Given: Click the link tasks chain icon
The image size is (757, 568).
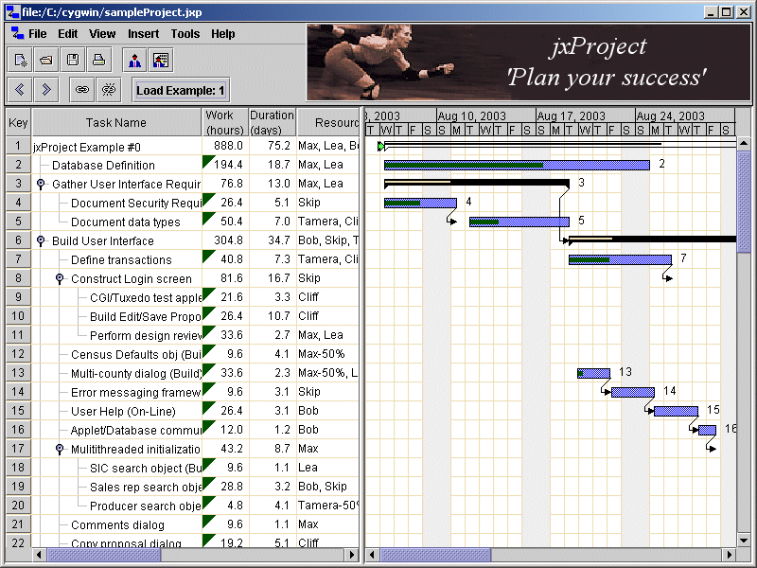Looking at the screenshot, I should click(x=82, y=90).
